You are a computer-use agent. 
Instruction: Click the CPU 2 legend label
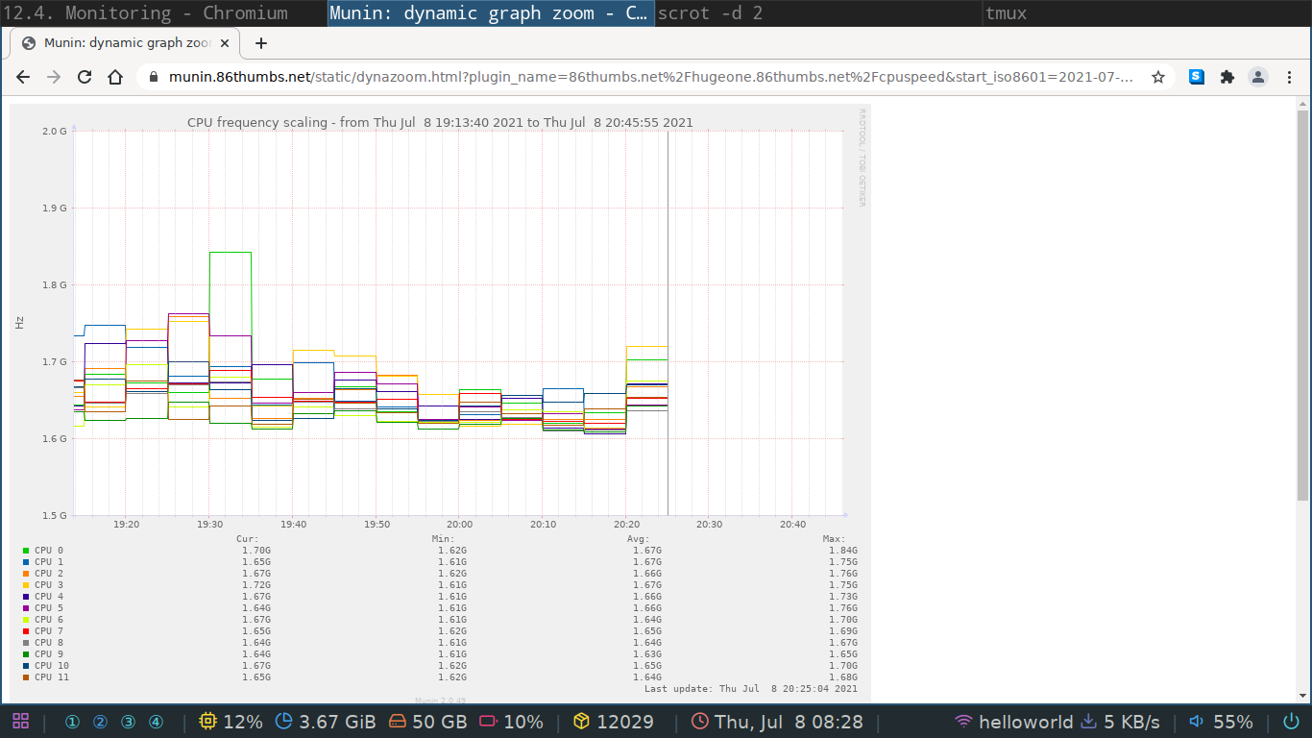point(49,574)
